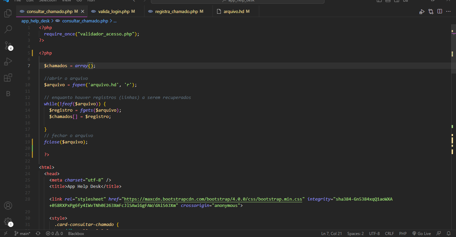Click the while keyword on line 13

click(x=50, y=104)
